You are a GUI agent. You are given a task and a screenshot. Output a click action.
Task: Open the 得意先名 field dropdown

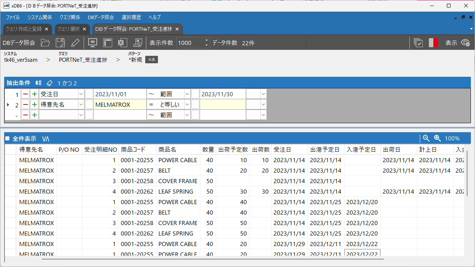[x=81, y=104]
